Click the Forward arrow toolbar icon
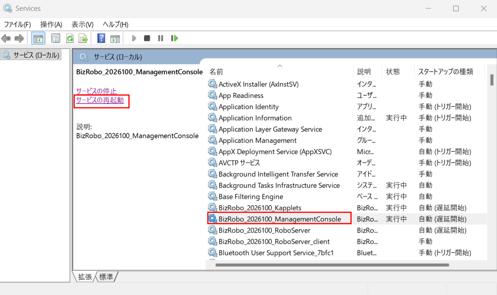 (19, 38)
